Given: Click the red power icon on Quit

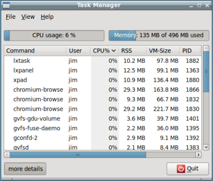Looking at the screenshot, I should 181,169.
